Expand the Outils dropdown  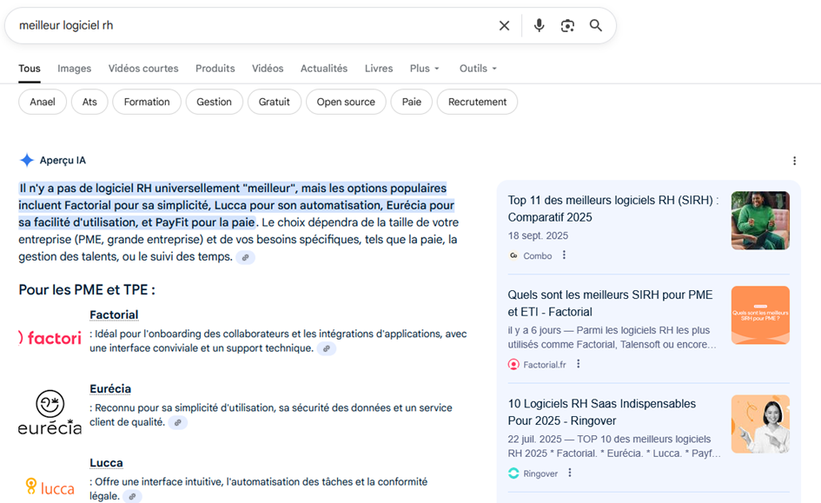pyautogui.click(x=478, y=69)
